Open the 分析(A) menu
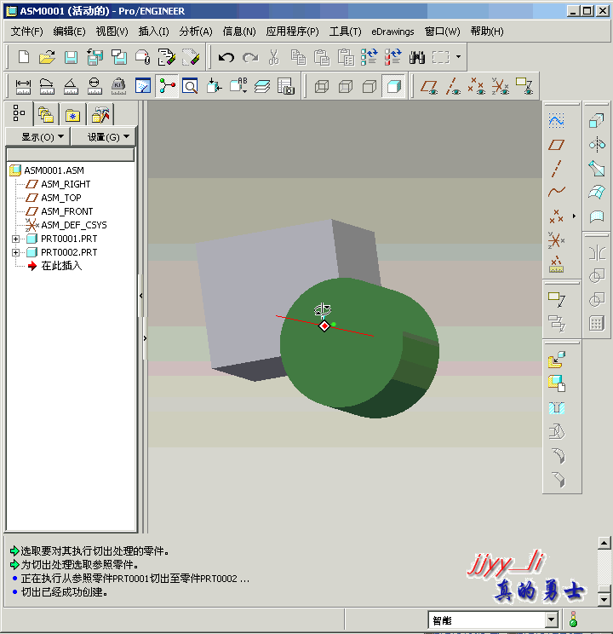Viewport: 613px width, 634px height. [196, 32]
